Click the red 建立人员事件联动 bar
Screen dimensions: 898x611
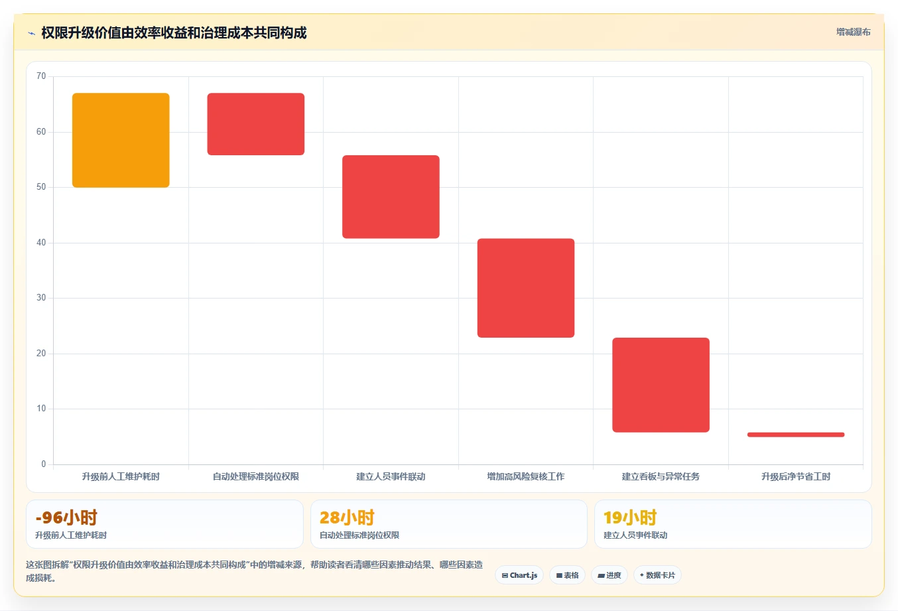[x=391, y=196]
